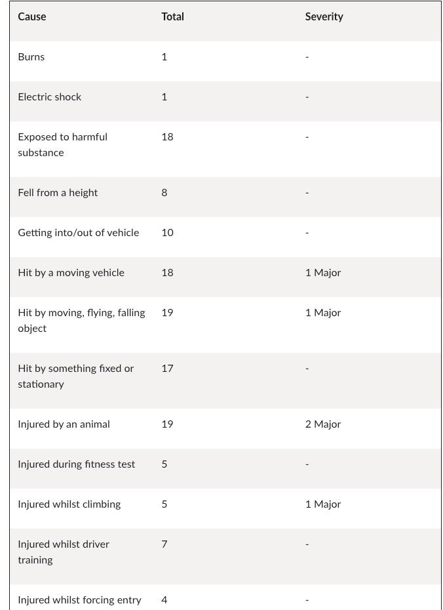Click the Total column header

point(172,17)
